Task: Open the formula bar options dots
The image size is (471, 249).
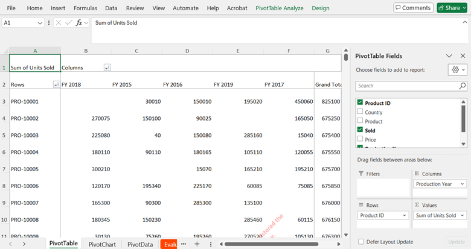Action: (49, 23)
